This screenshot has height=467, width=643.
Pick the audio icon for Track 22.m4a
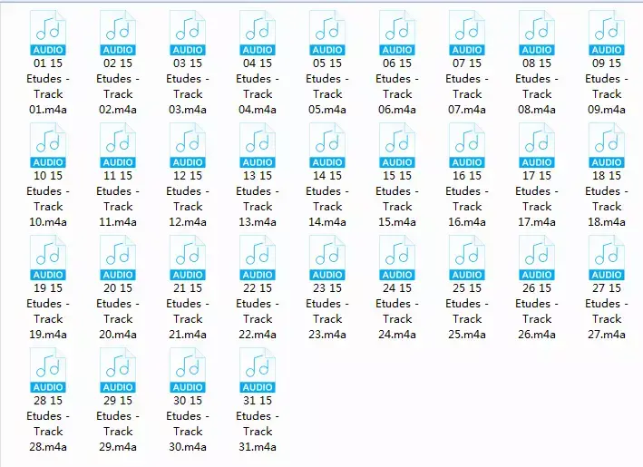pyautogui.click(x=258, y=258)
